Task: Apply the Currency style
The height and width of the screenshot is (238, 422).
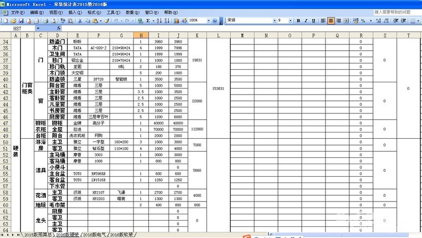Action: 356,21
